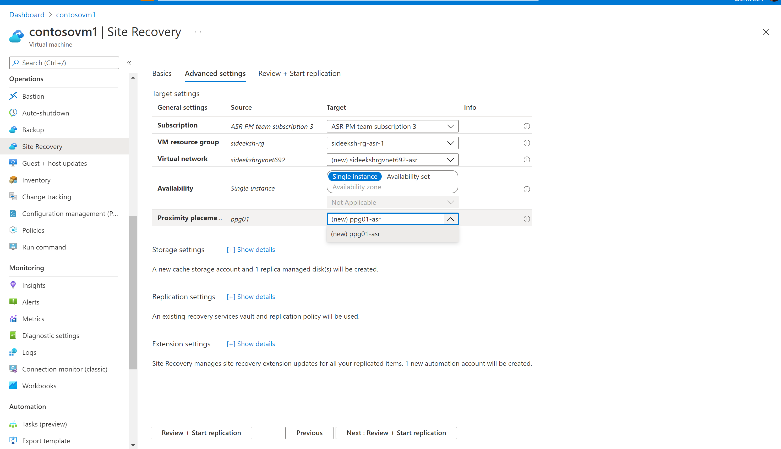Viewport: 781px width, 449px height.
Task: Click the Insights lightbulb icon
Action: point(13,285)
